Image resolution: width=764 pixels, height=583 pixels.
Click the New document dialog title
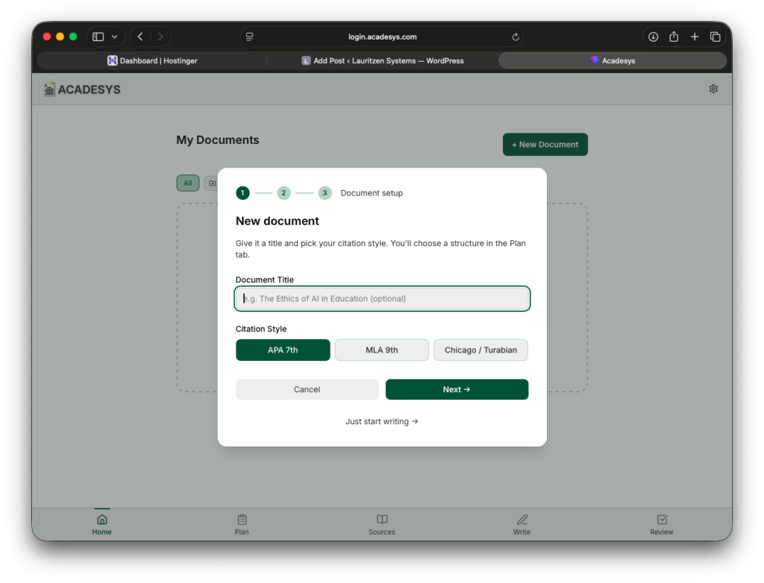pos(278,221)
